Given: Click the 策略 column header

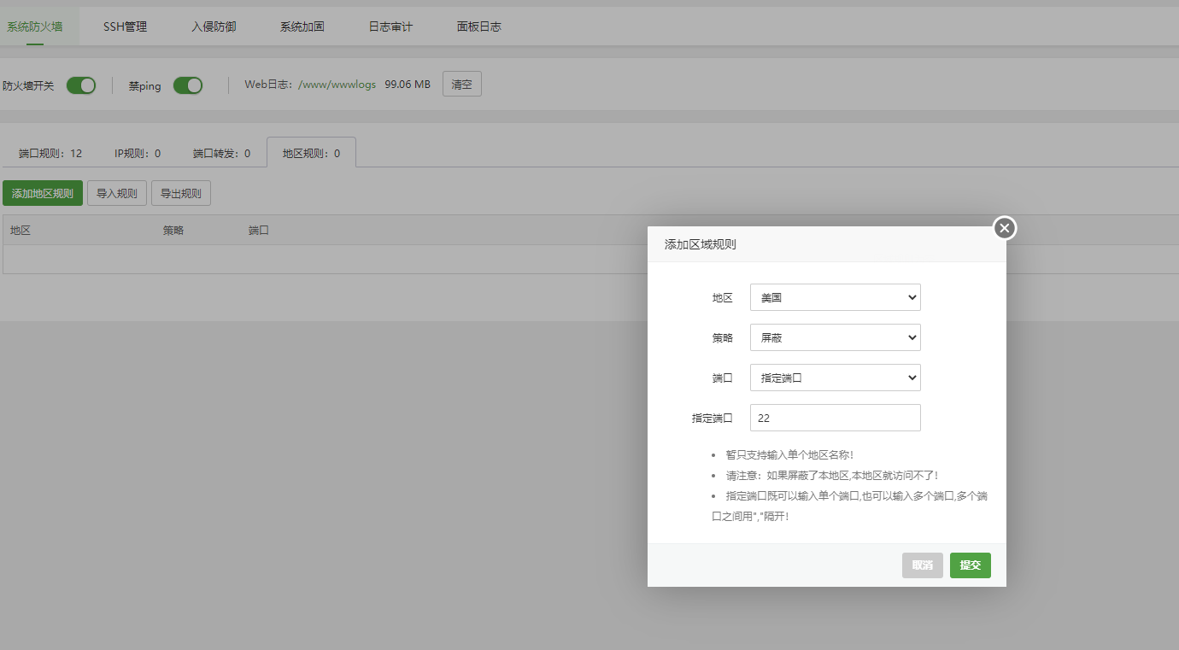Looking at the screenshot, I should tap(173, 231).
